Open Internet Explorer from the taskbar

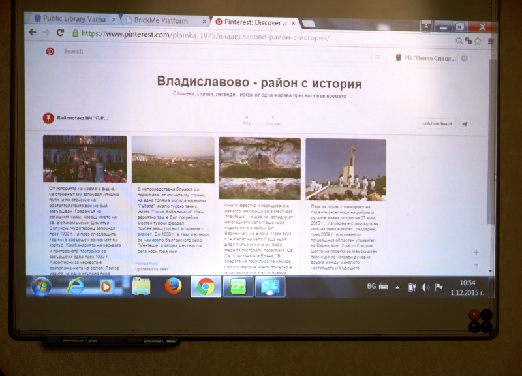[x=76, y=285]
